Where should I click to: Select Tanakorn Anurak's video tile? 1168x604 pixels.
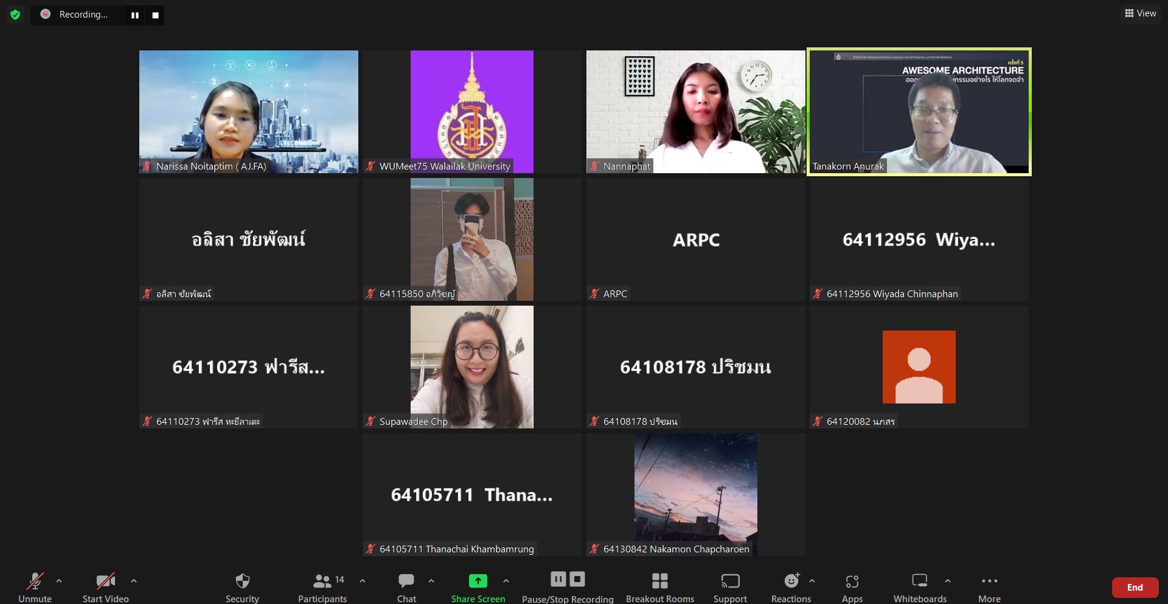[x=919, y=112]
